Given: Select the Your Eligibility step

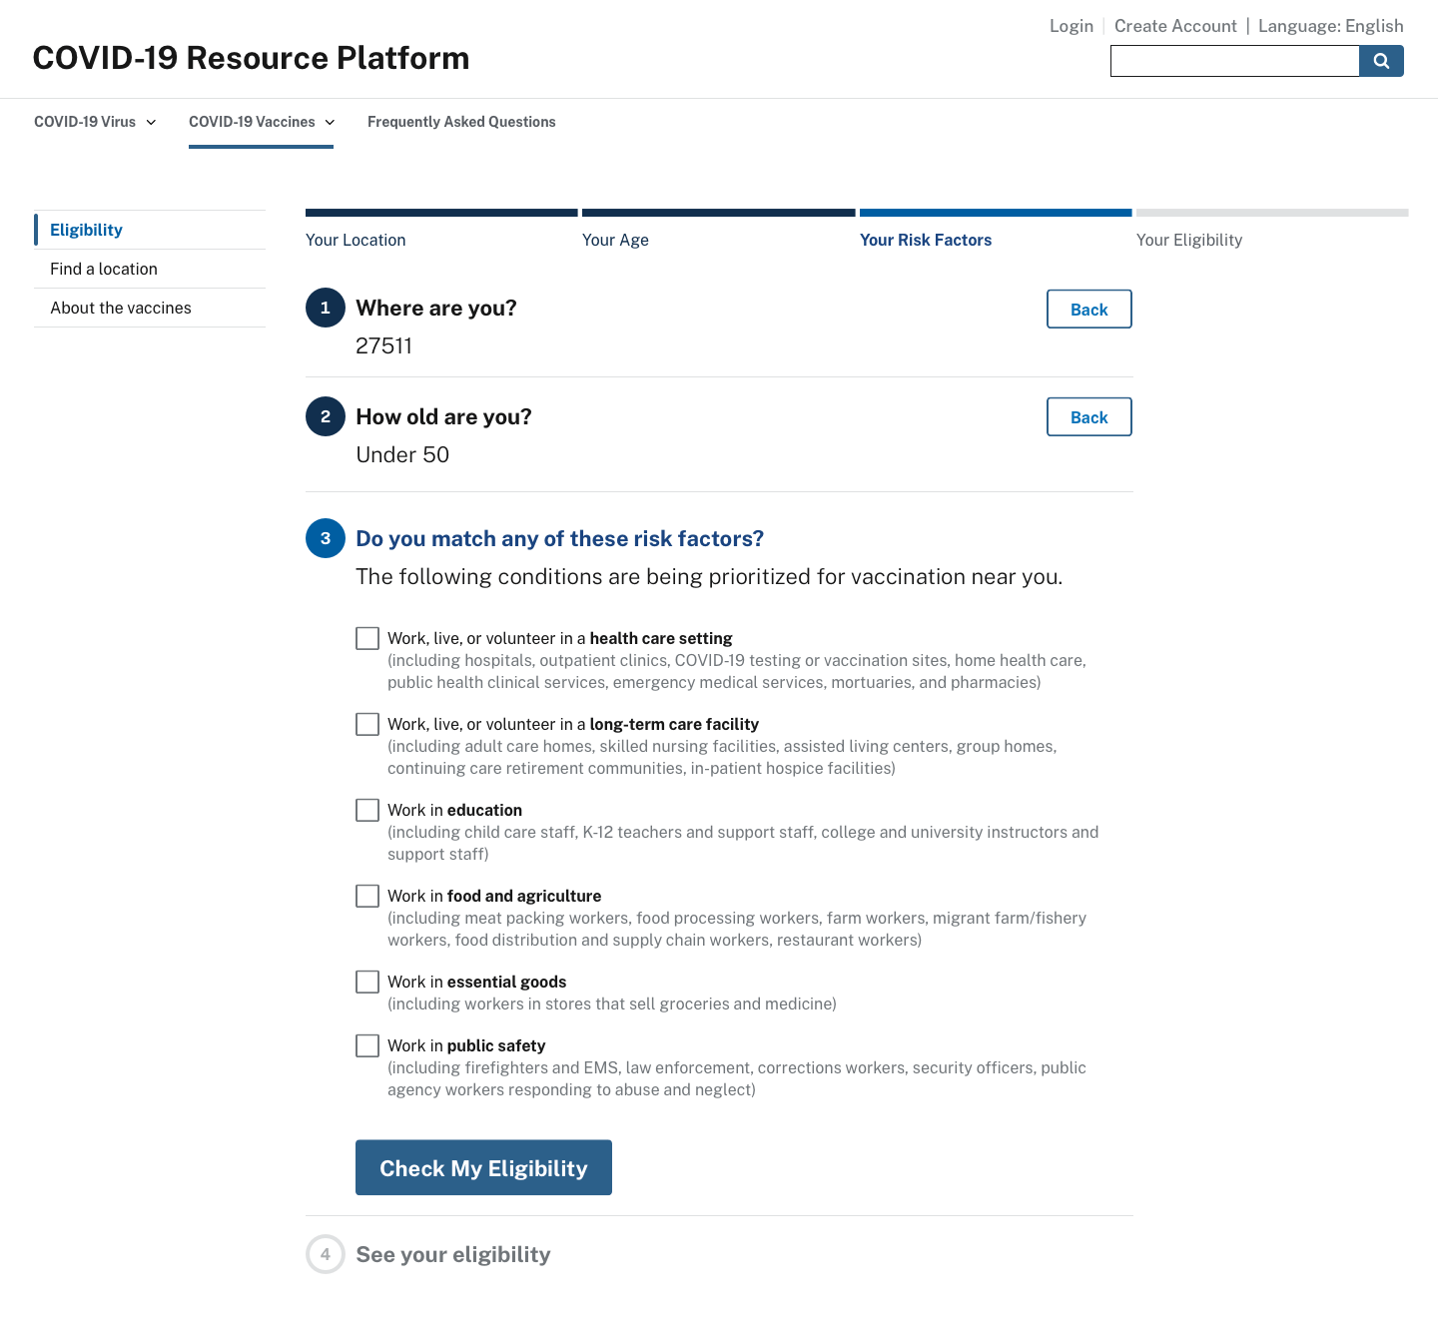Looking at the screenshot, I should pos(1189,240).
